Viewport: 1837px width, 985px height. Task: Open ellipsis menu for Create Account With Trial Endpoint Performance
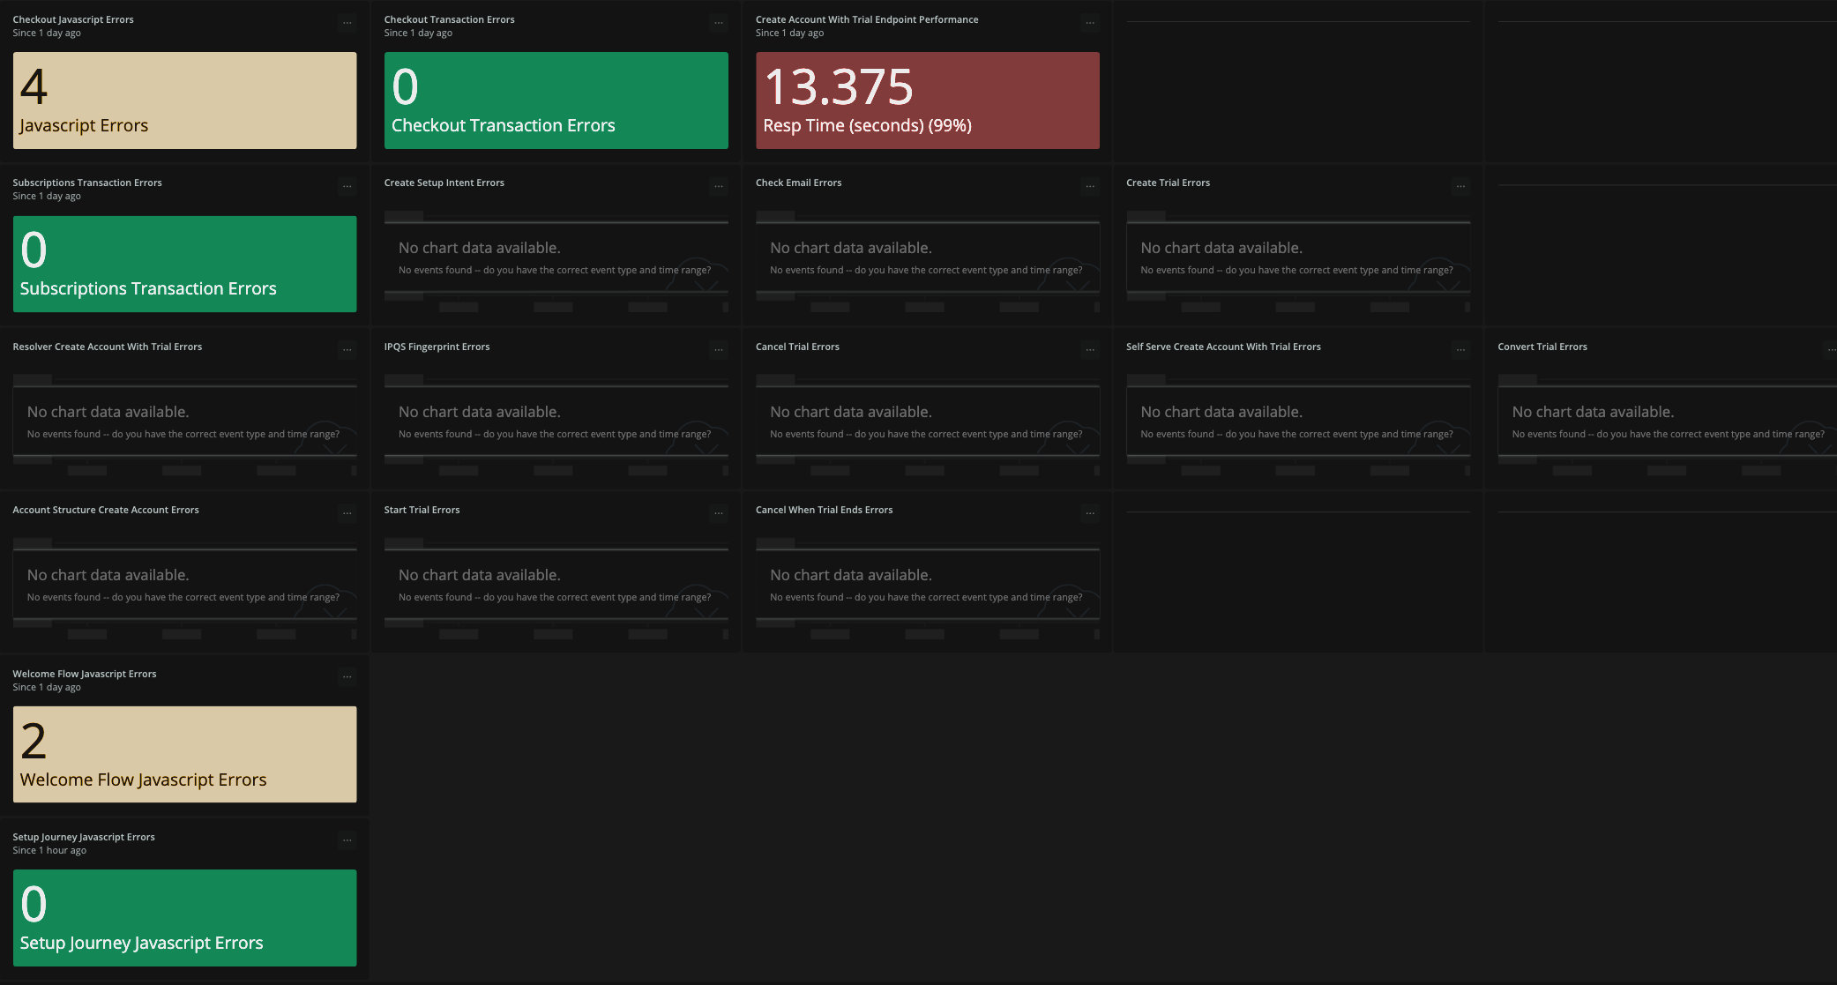[x=1090, y=23]
